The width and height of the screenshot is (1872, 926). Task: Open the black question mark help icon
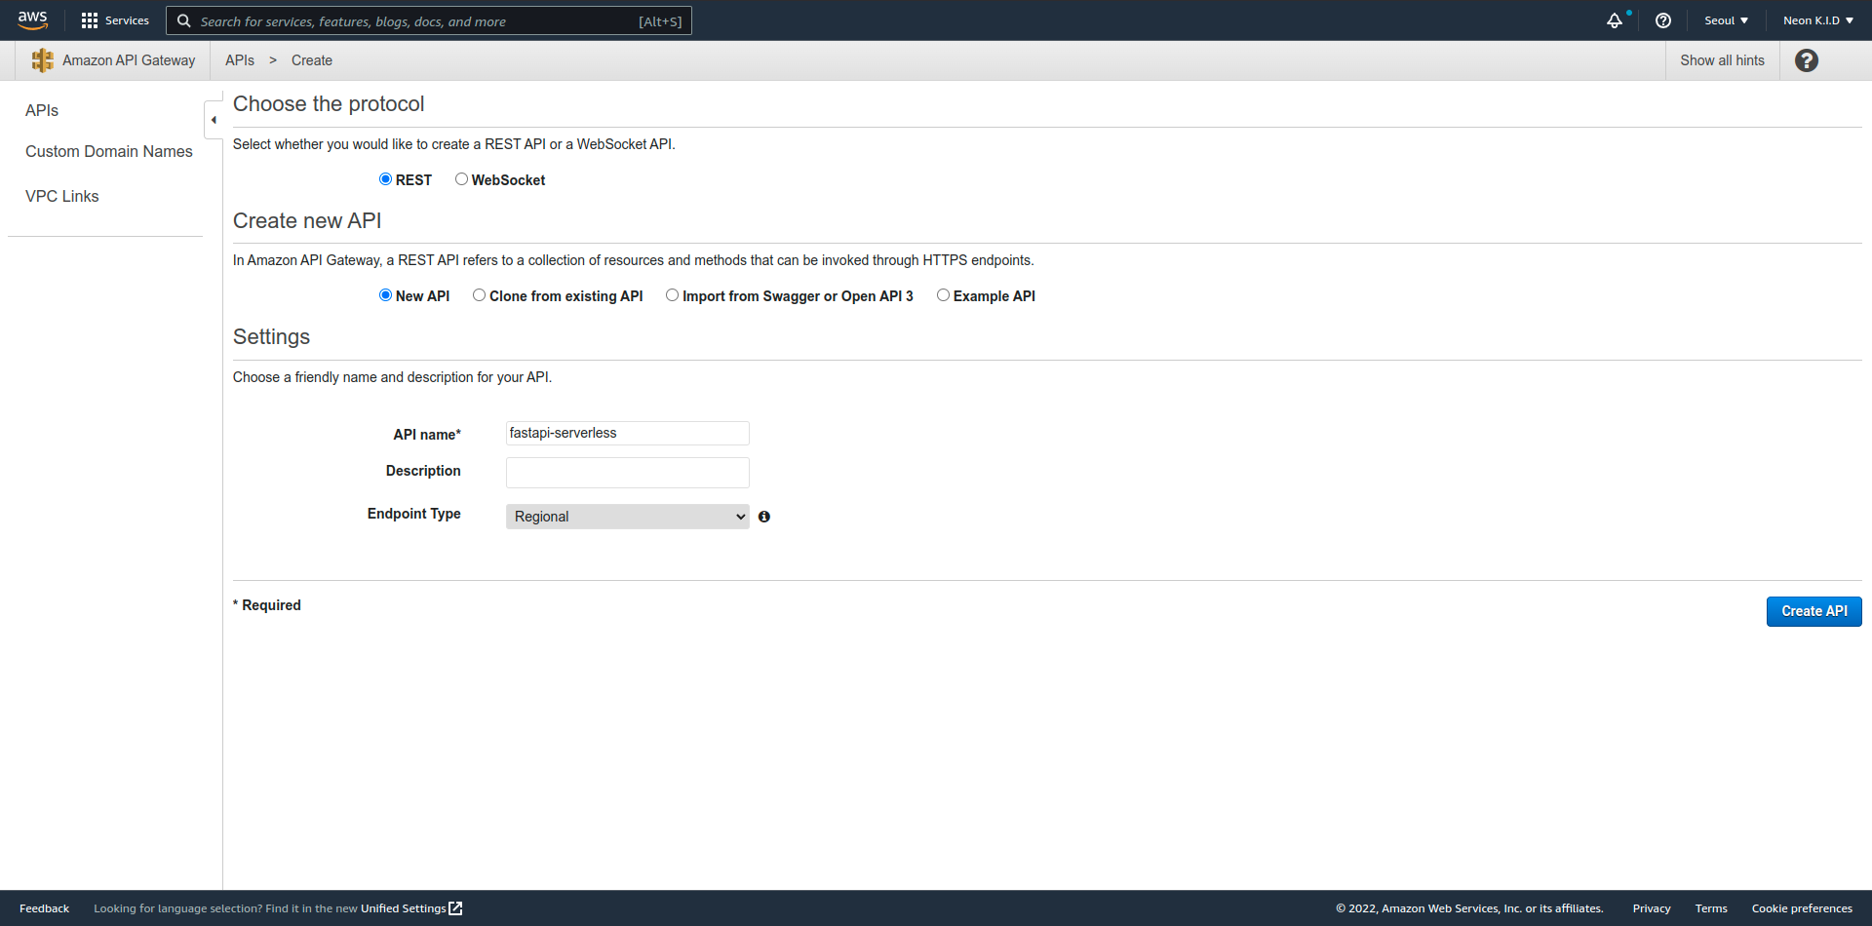pyautogui.click(x=1807, y=60)
